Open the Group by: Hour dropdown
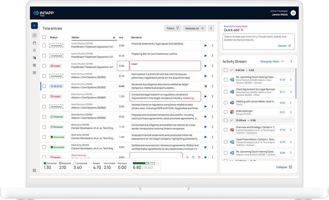This screenshot has width=329, height=200. [x=272, y=61]
